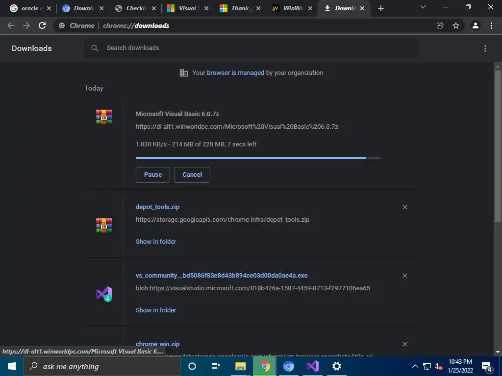The image size is (502, 376).
Task: Click the Cortana circle icon on taskbar
Action: [192, 366]
